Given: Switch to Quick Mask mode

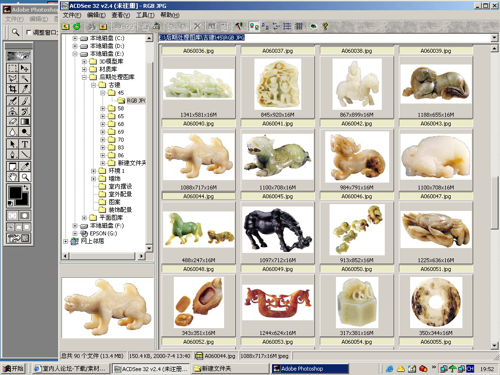Looking at the screenshot, I should click(25, 215).
